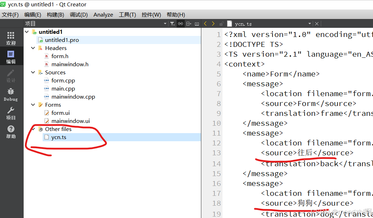Open the 编辑(E) menu
This screenshot has height=218, width=373.
click(32, 15)
